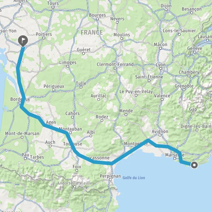The width and height of the screenshot is (212, 212).
Task: Select the Mont-de-Marsan city dot
Action: tap(22, 137)
